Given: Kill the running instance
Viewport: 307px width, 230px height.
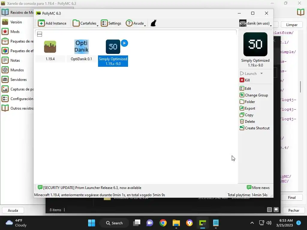Looking at the screenshot, I should click(x=245, y=80).
